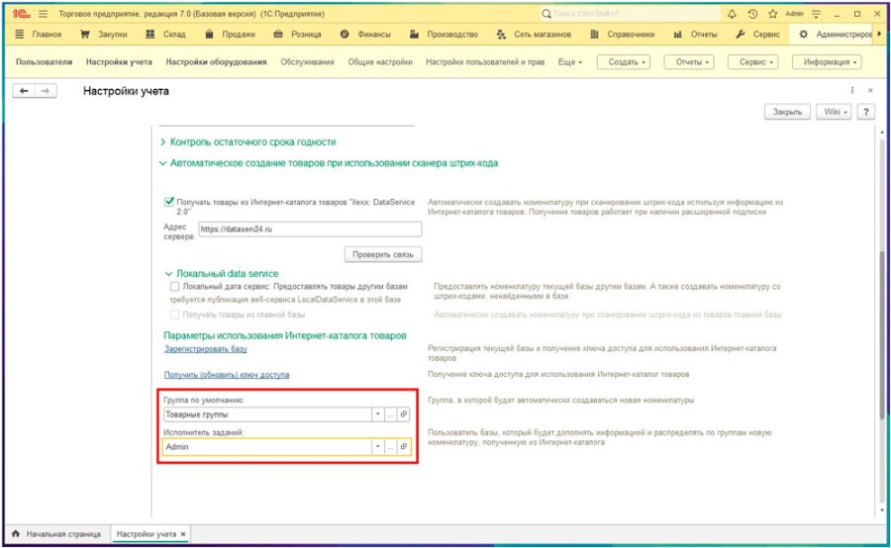Screen dimensions: 891x548
Task: Open selected Admin user item icon
Action: tap(404, 447)
